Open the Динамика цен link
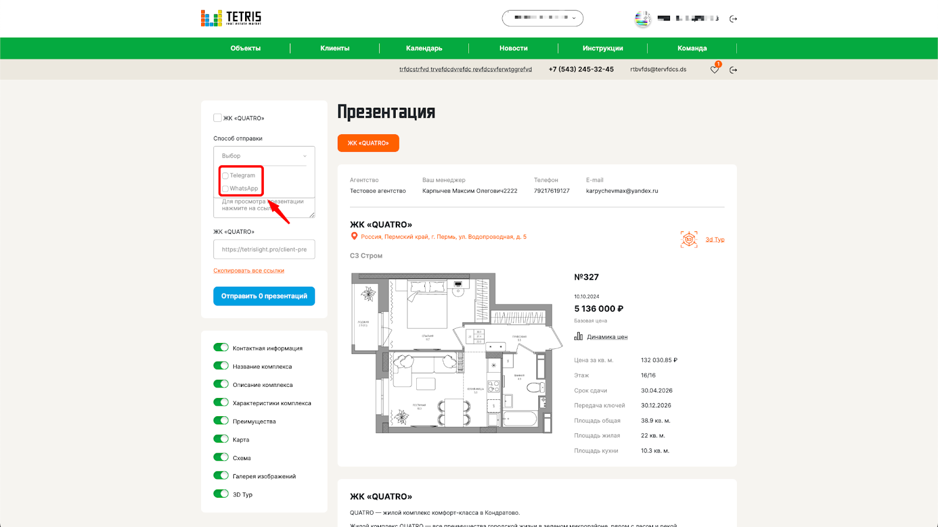This screenshot has height=527, width=938. point(607,337)
